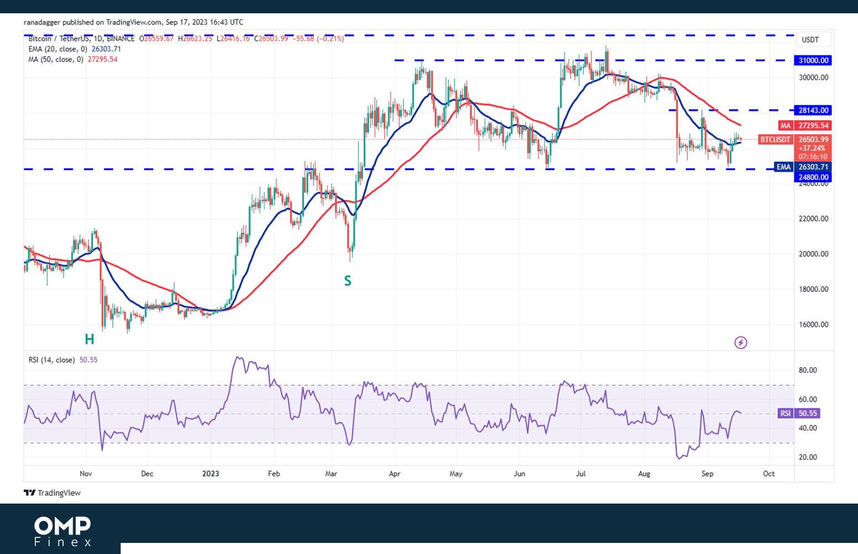The width and height of the screenshot is (858, 554).
Task: Click the RSI 50.55 axis label
Action: (799, 413)
